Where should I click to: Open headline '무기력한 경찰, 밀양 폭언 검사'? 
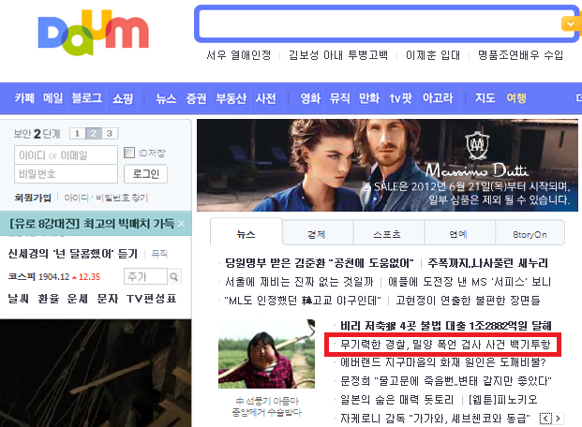445,345
